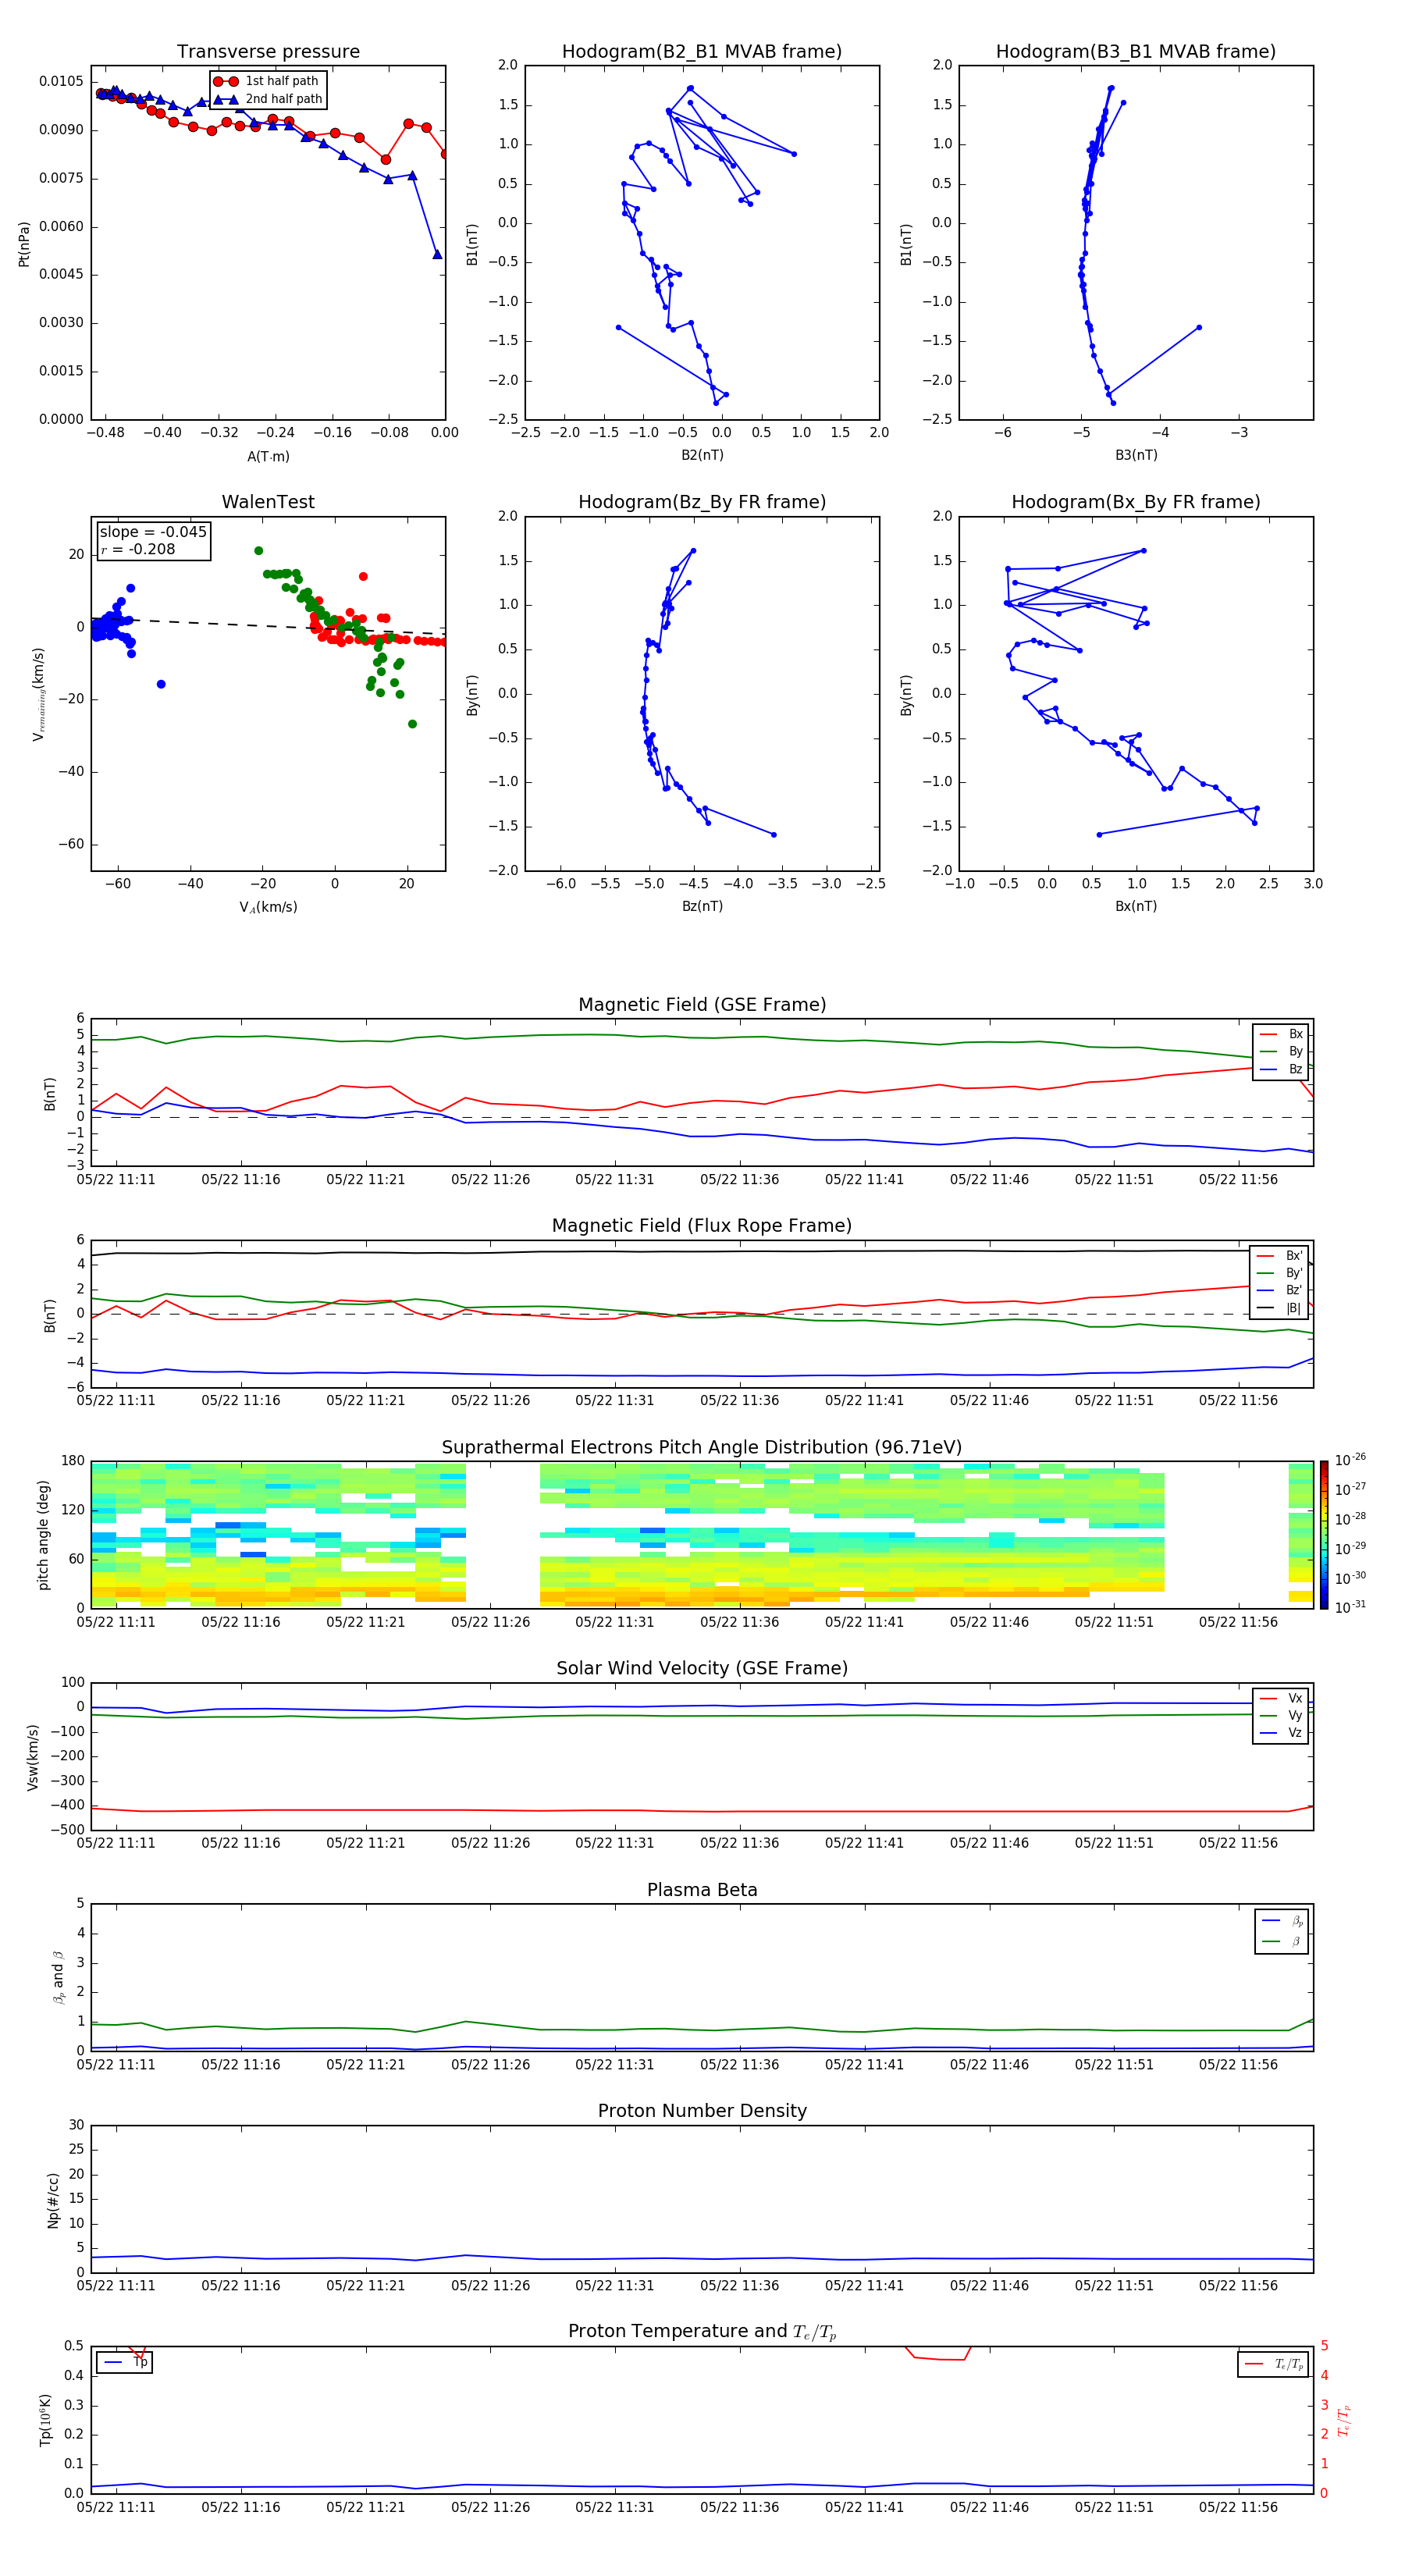The image size is (1405, 2576).
Task: Click the red 'Te/Tp' right-axis label
Action: 1345,2420
